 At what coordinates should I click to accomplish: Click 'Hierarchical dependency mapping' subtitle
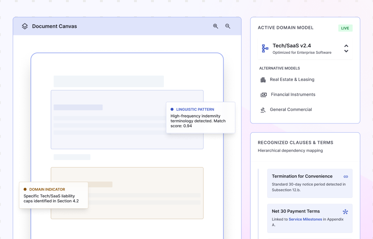[290, 151]
